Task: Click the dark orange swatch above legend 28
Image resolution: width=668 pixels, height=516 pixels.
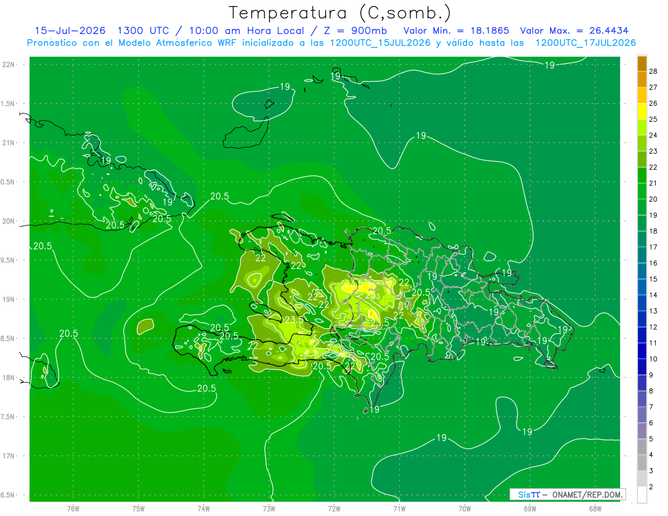Action: tap(642, 63)
